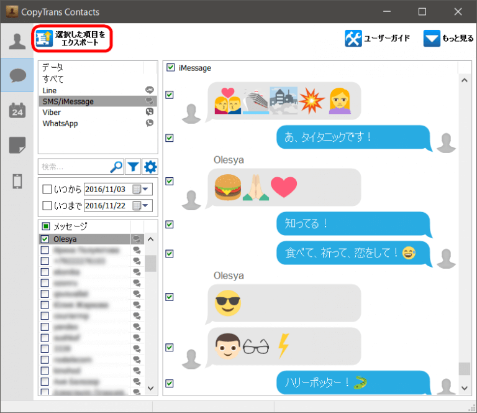Open the gear settings icon
477x413 pixels.
(x=150, y=167)
